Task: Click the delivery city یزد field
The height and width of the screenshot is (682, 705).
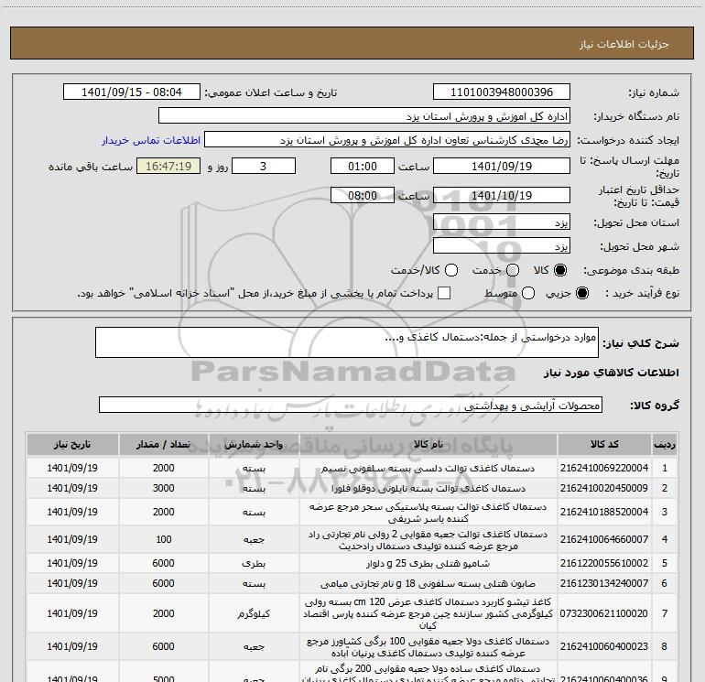Action: pos(502,246)
